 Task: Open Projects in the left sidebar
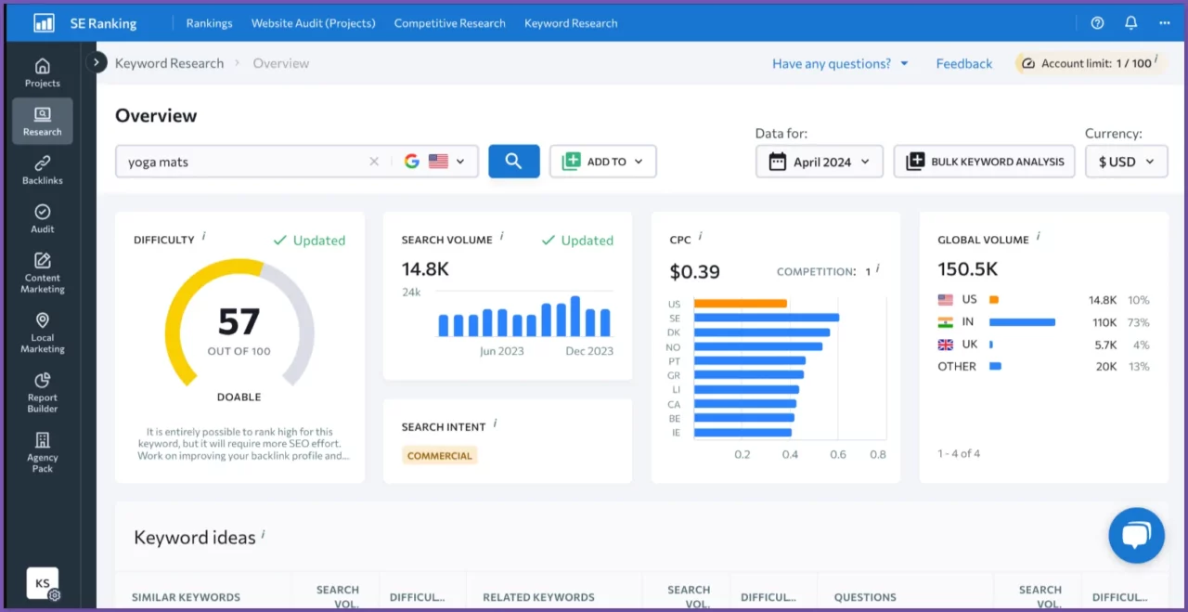click(42, 72)
